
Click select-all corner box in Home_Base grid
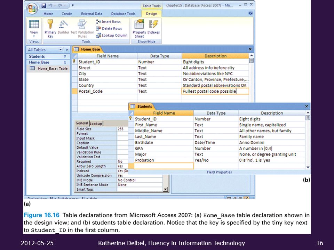(74, 56)
